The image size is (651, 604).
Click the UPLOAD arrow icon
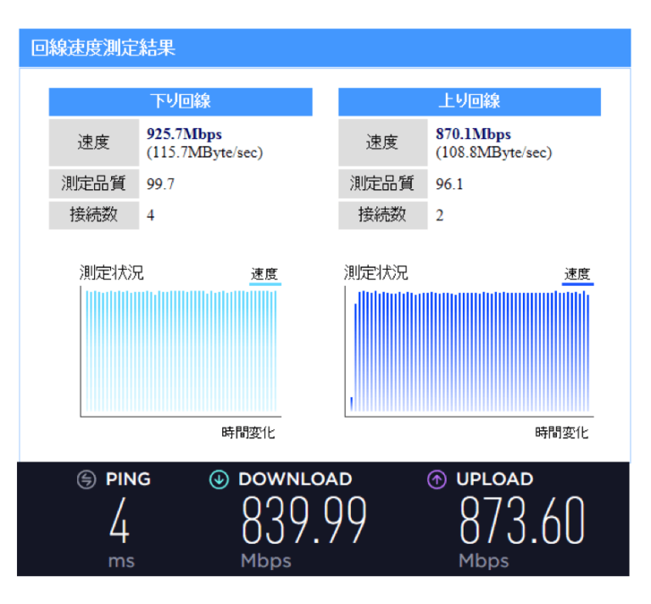click(437, 480)
